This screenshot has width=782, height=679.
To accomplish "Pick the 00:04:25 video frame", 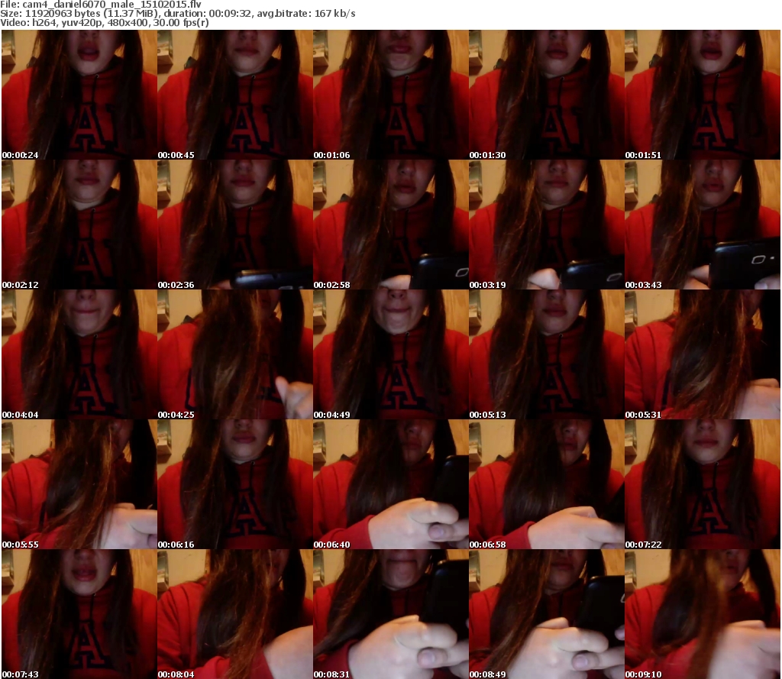I will 235,354.
